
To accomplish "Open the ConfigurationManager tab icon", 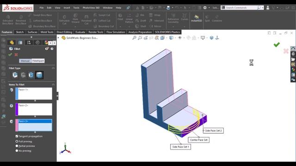I will pyautogui.click(x=29, y=42).
